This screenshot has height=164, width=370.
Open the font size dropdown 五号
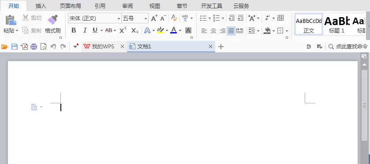click(146, 18)
